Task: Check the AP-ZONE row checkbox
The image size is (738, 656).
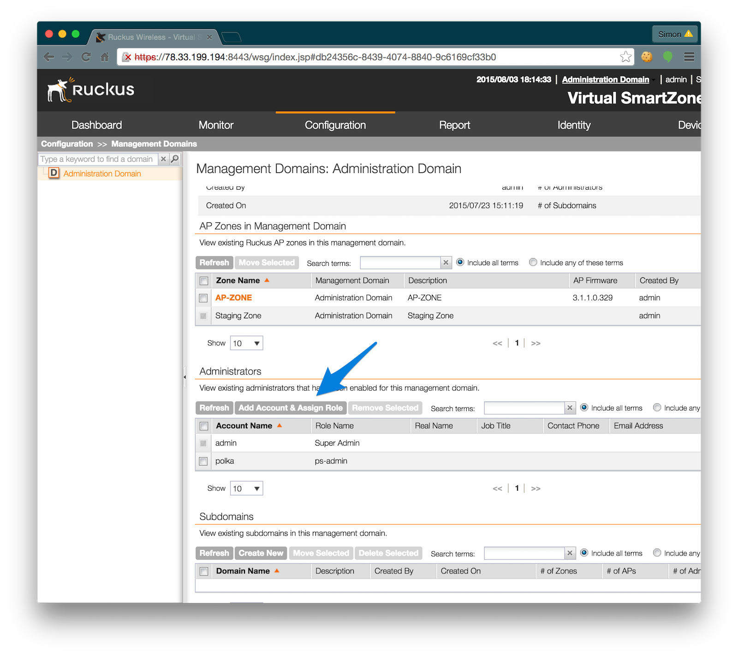Action: point(203,298)
